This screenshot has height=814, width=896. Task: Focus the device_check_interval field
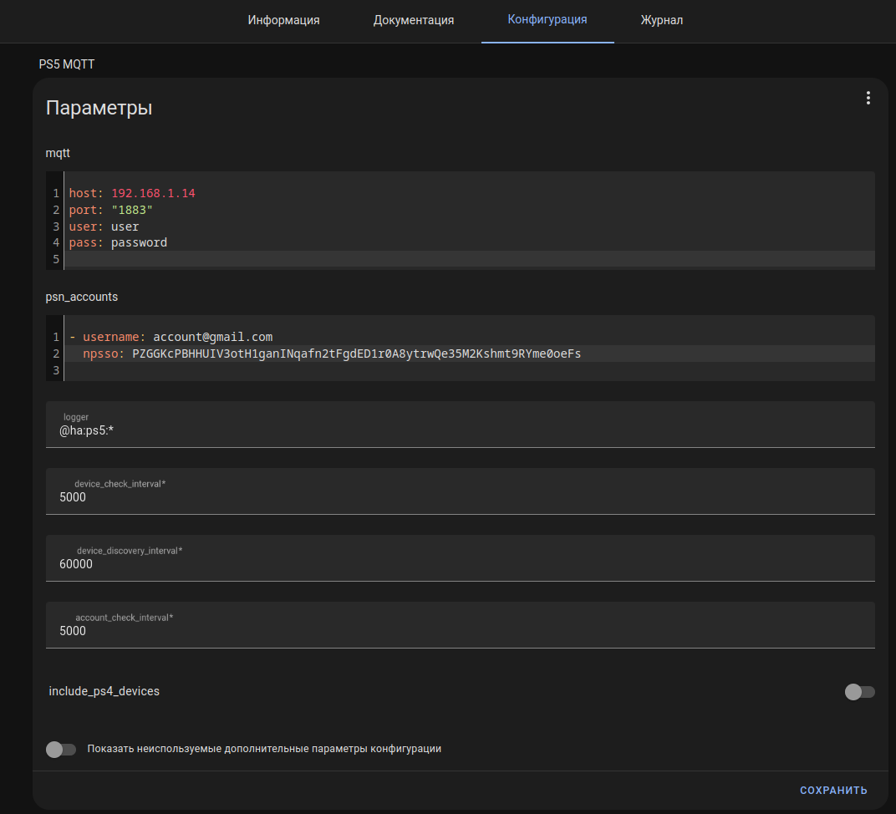460,497
